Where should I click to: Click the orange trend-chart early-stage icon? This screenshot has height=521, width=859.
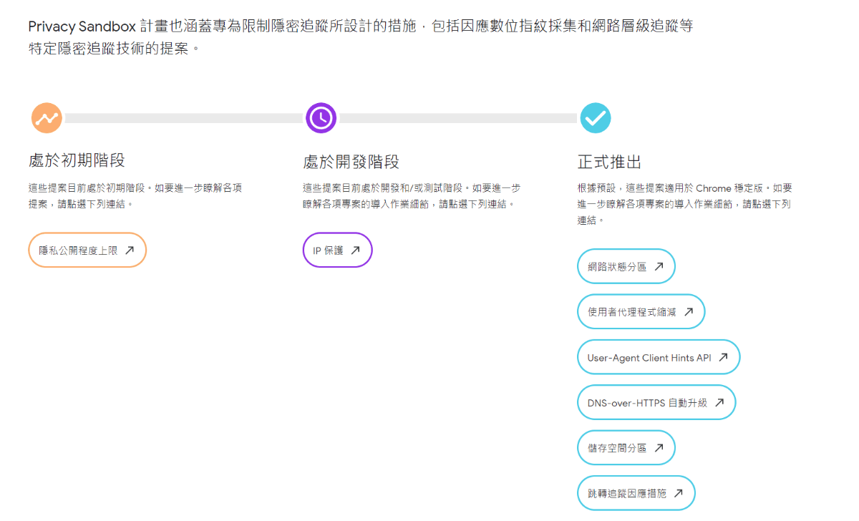45,117
